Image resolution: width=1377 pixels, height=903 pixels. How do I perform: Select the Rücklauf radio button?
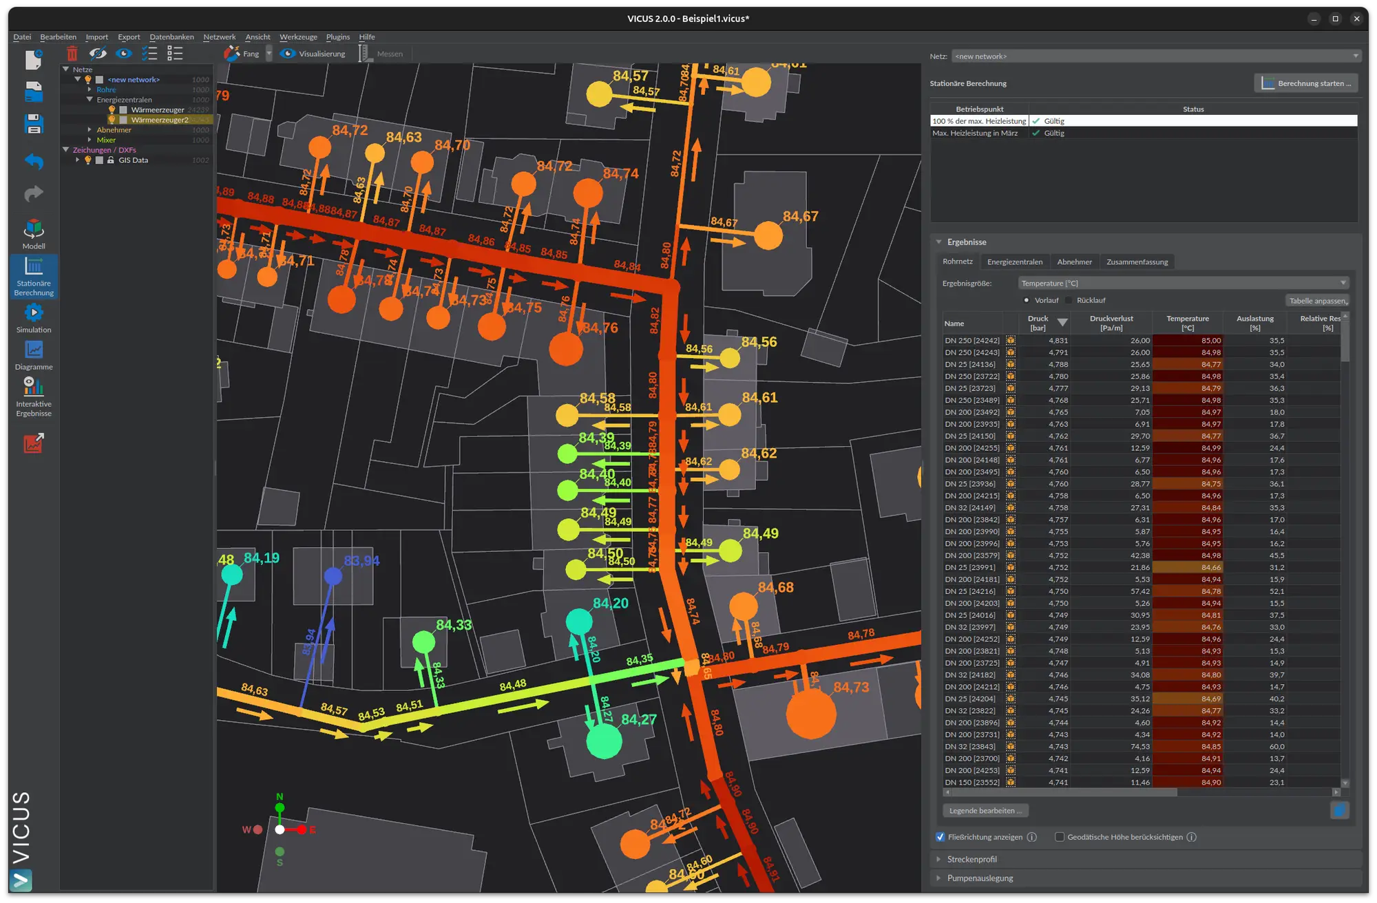click(1069, 300)
